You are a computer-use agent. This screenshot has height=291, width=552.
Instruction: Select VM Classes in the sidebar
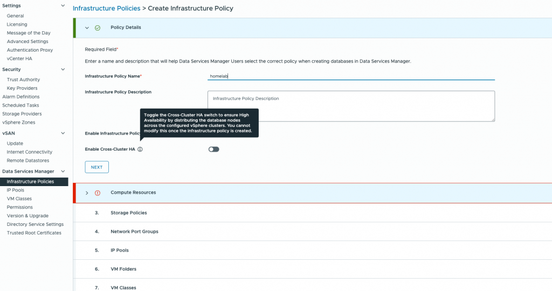point(19,198)
